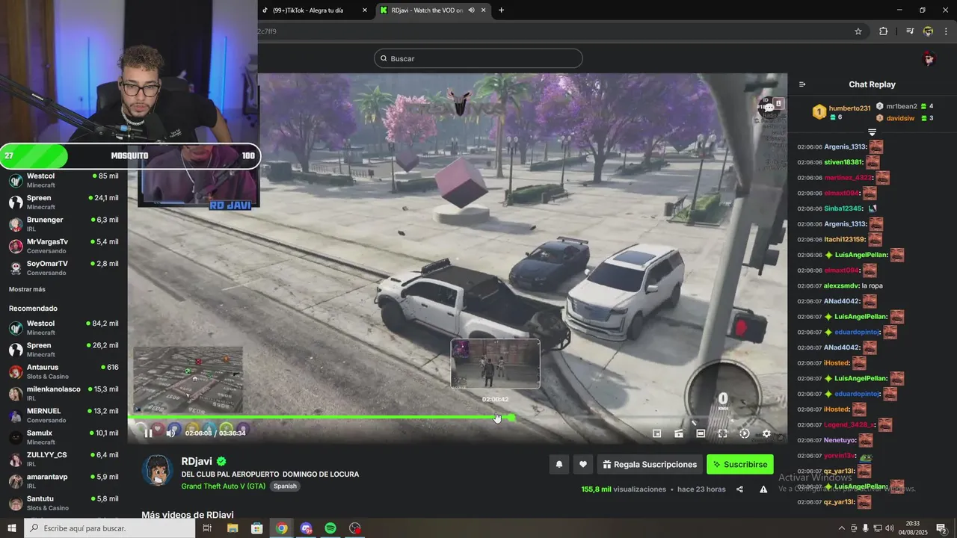Collapse the Chat Replay panel
Image resolution: width=957 pixels, height=538 pixels.
tap(802, 84)
